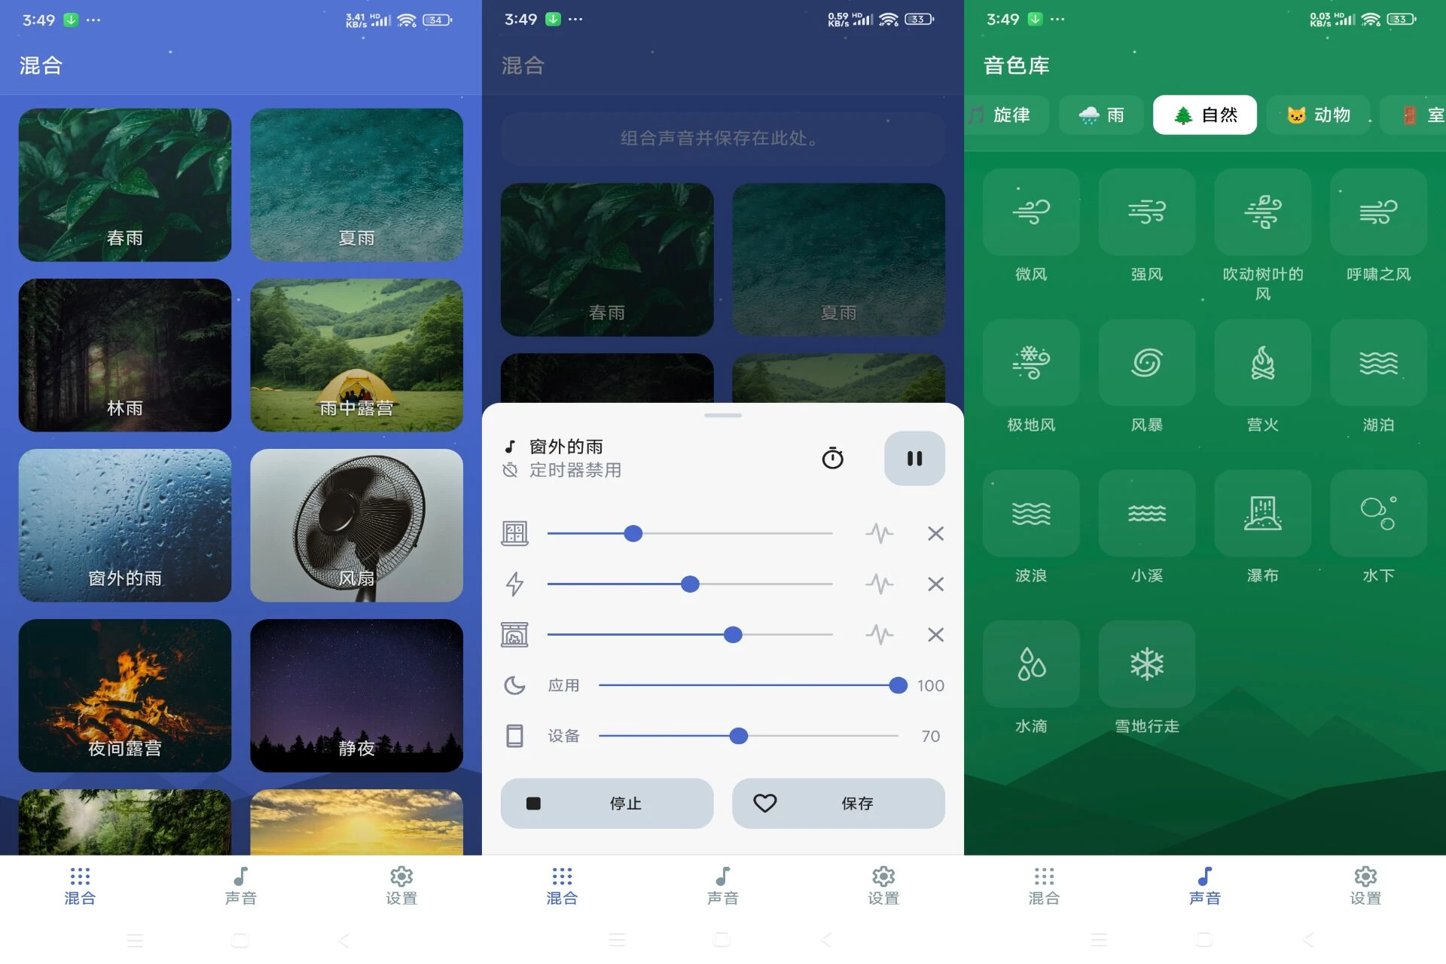The width and height of the screenshot is (1446, 964).
Task: Remove the second sound layer with X icon
Action: pyautogui.click(x=935, y=583)
